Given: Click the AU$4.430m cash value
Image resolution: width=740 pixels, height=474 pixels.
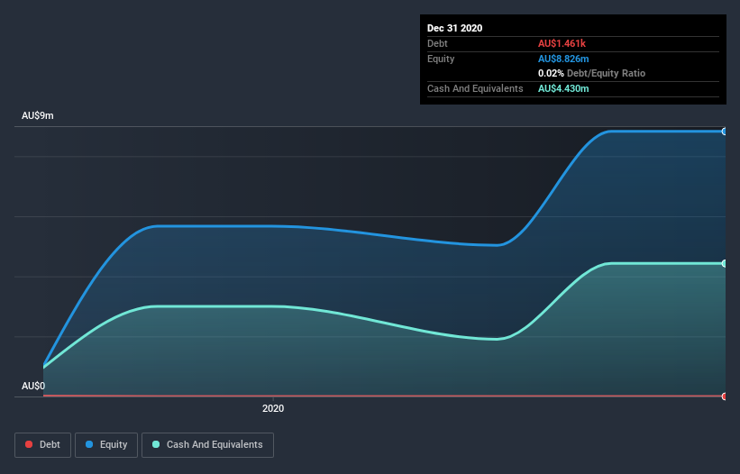Looking at the screenshot, I should point(563,88).
